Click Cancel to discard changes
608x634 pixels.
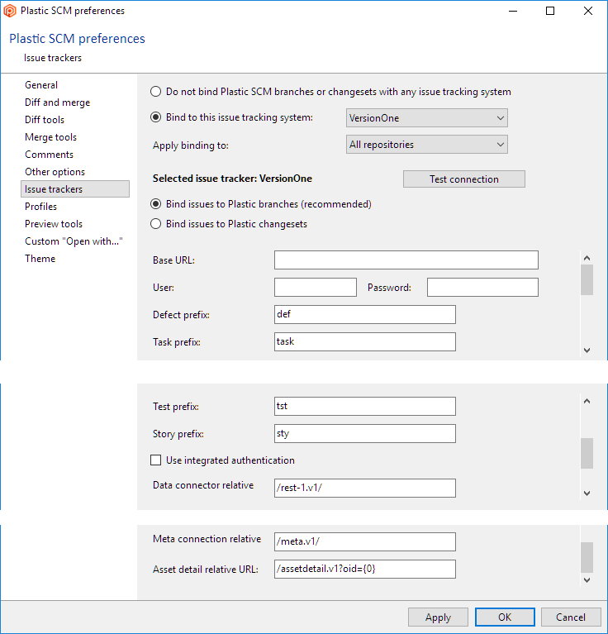tap(571, 617)
